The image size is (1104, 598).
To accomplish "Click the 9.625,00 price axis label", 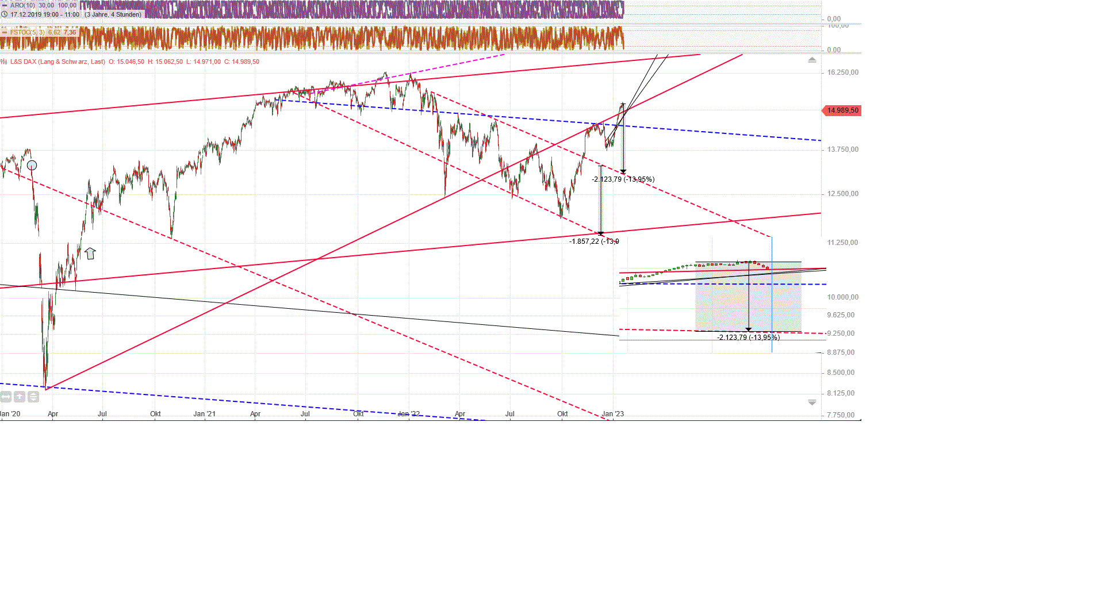I will click(x=841, y=315).
